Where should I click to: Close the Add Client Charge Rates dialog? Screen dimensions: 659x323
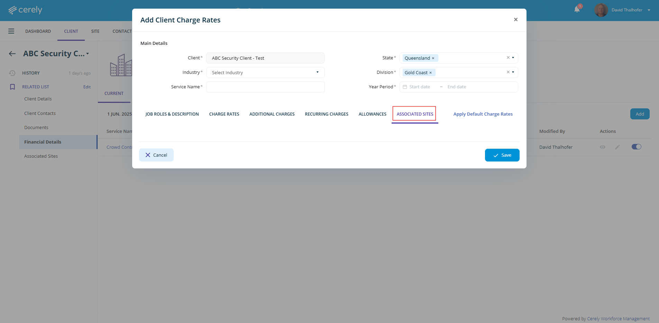(515, 20)
